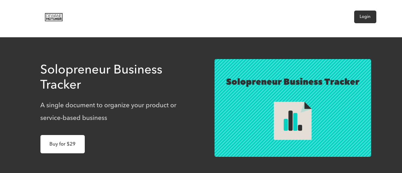Click the bold Solopreneur Business Tracker banner title

[293, 82]
